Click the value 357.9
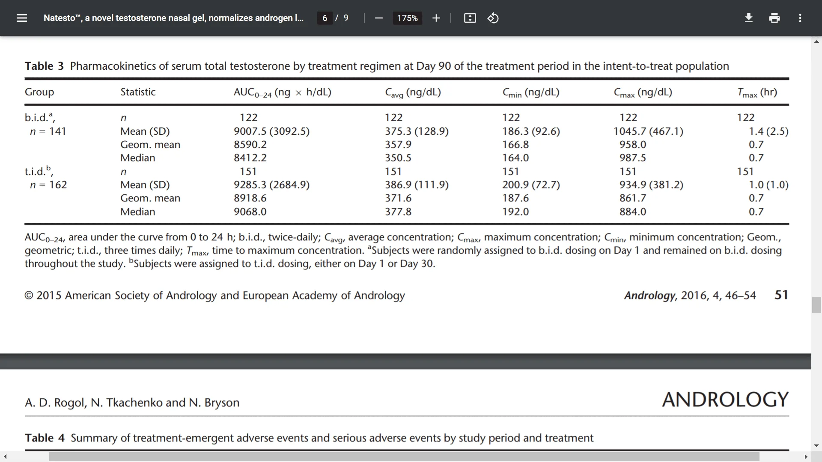The height and width of the screenshot is (462, 822). (398, 145)
